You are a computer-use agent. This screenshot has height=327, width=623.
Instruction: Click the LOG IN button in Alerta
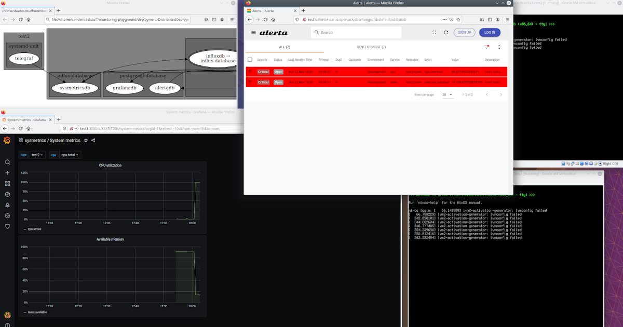(x=489, y=32)
